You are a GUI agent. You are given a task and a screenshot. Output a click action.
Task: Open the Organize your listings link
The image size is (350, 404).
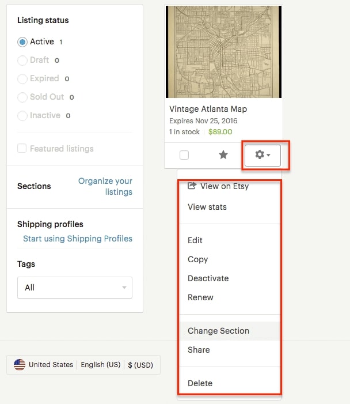point(105,186)
